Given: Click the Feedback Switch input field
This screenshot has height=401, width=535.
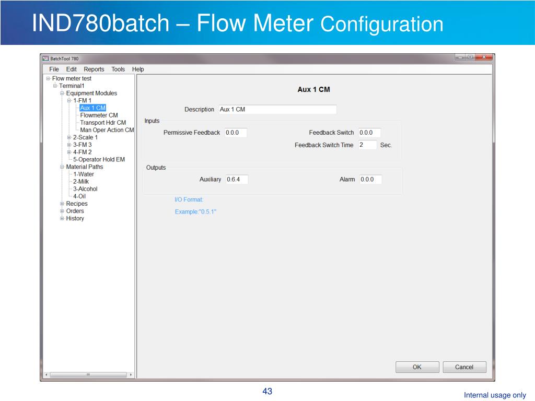Looking at the screenshot, I should (x=369, y=133).
